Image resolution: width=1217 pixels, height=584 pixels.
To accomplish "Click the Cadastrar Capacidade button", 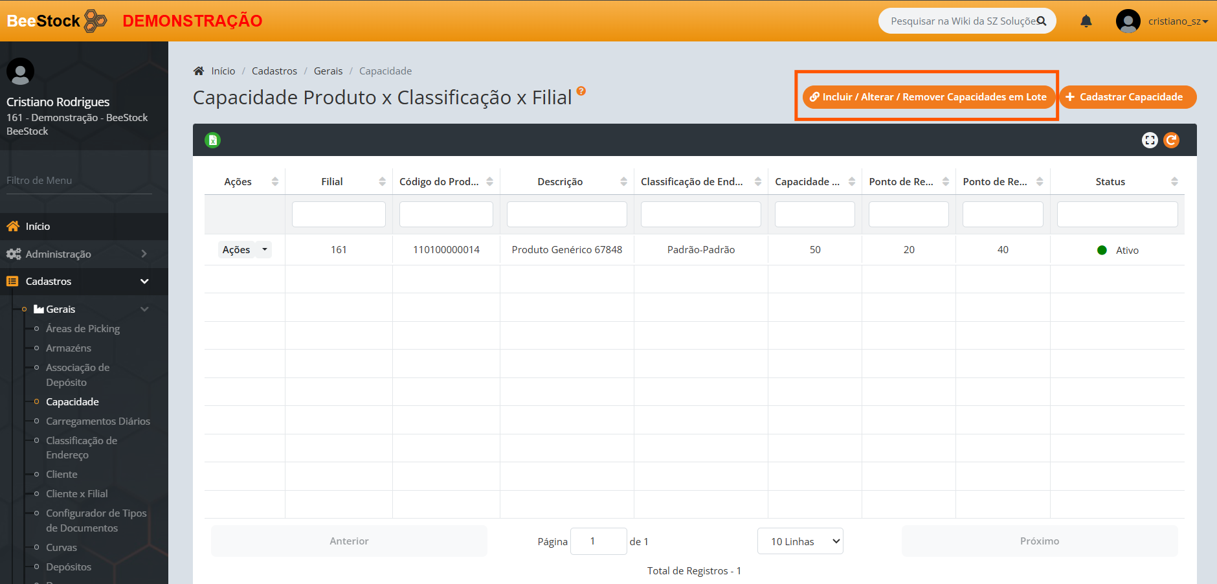I will coord(1128,97).
